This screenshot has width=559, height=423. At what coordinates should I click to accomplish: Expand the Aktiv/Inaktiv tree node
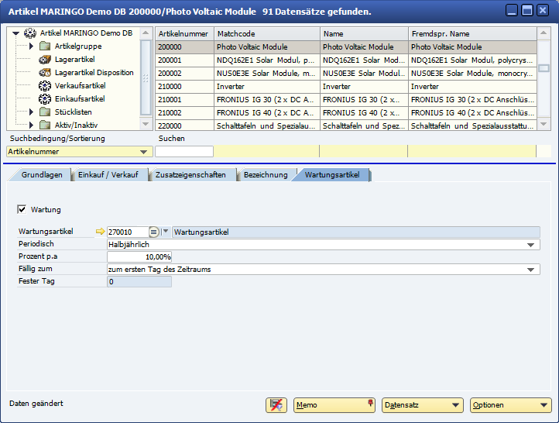click(31, 125)
